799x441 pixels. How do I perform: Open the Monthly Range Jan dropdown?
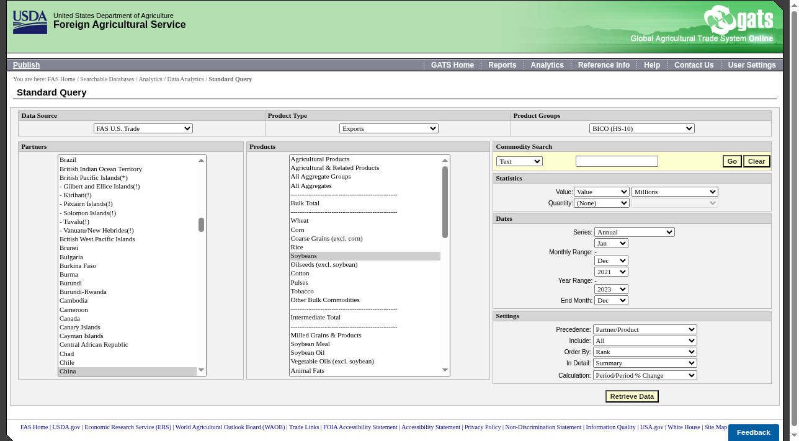click(x=611, y=243)
